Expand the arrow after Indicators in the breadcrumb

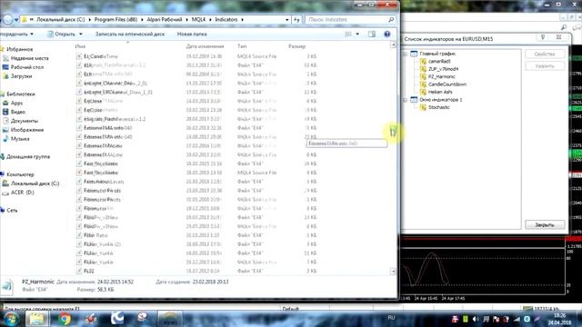pyautogui.click(x=243, y=20)
